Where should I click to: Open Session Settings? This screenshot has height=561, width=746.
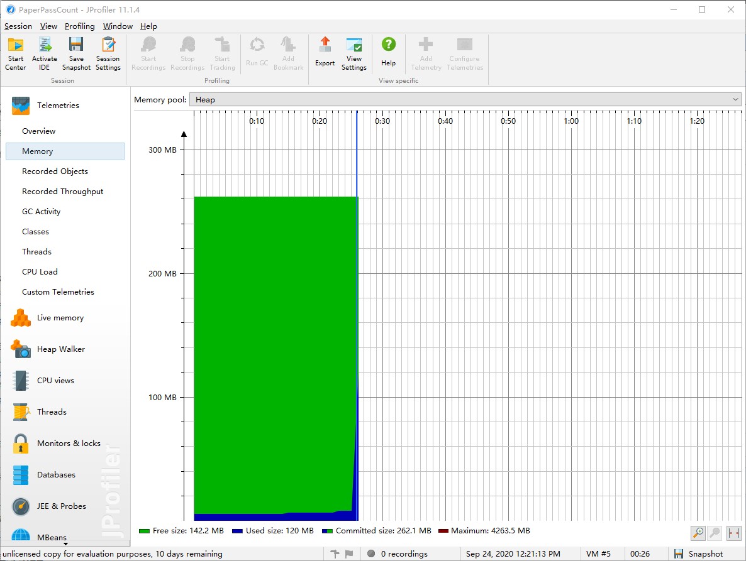click(x=108, y=53)
